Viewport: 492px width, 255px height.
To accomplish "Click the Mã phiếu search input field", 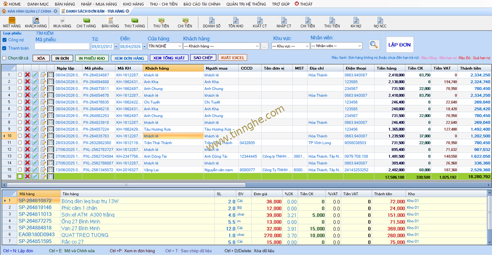I will 62,47.
